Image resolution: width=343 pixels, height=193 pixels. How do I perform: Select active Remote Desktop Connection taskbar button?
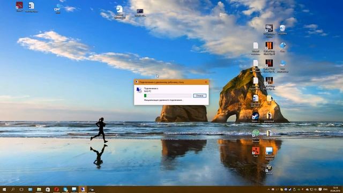(x=83, y=189)
